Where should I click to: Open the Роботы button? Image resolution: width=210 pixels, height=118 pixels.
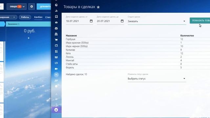click(25, 17)
